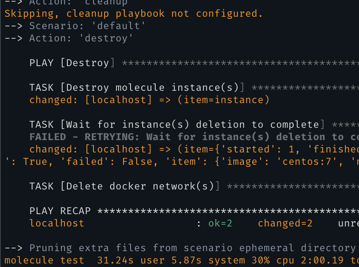Click the Scenario: 'default' line
The image size is (359, 267).
point(75,26)
